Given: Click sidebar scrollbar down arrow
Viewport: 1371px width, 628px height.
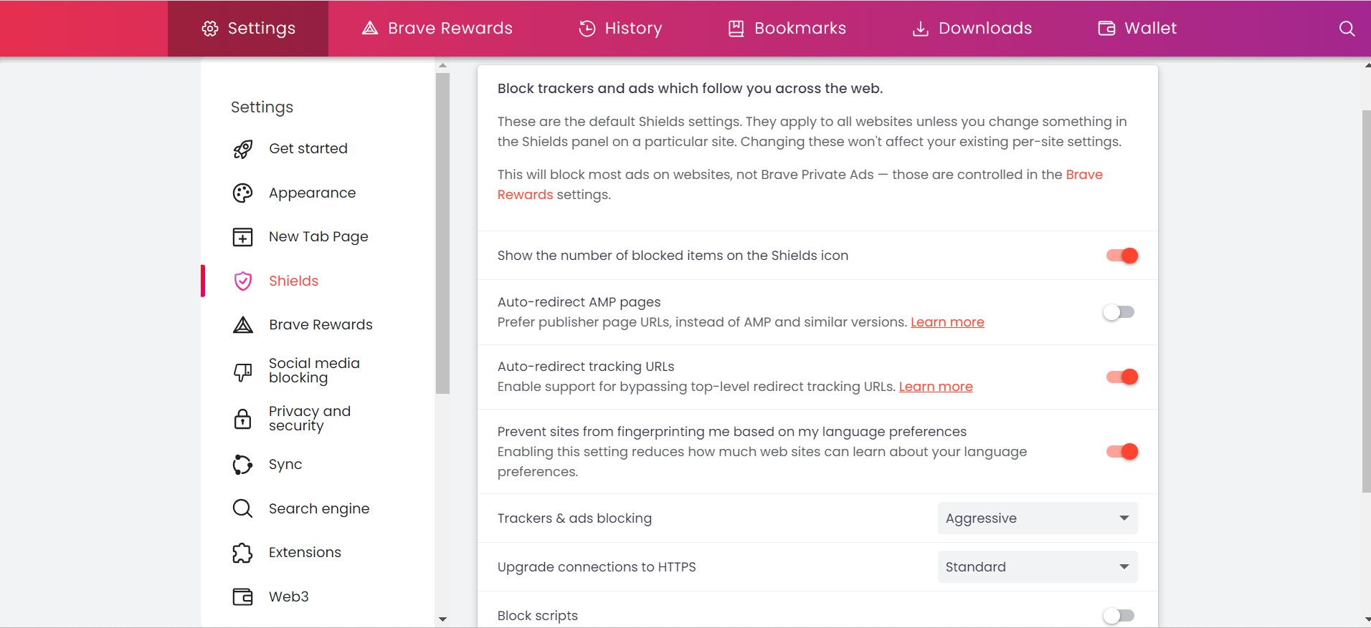Looking at the screenshot, I should coord(442,619).
